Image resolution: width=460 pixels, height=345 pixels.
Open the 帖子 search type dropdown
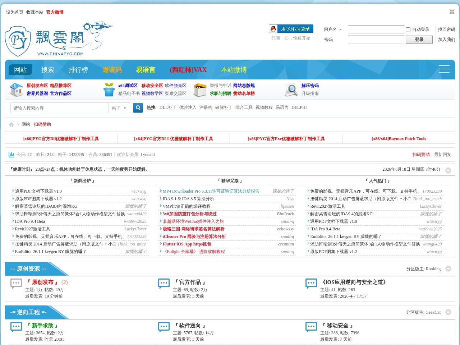click(119, 108)
